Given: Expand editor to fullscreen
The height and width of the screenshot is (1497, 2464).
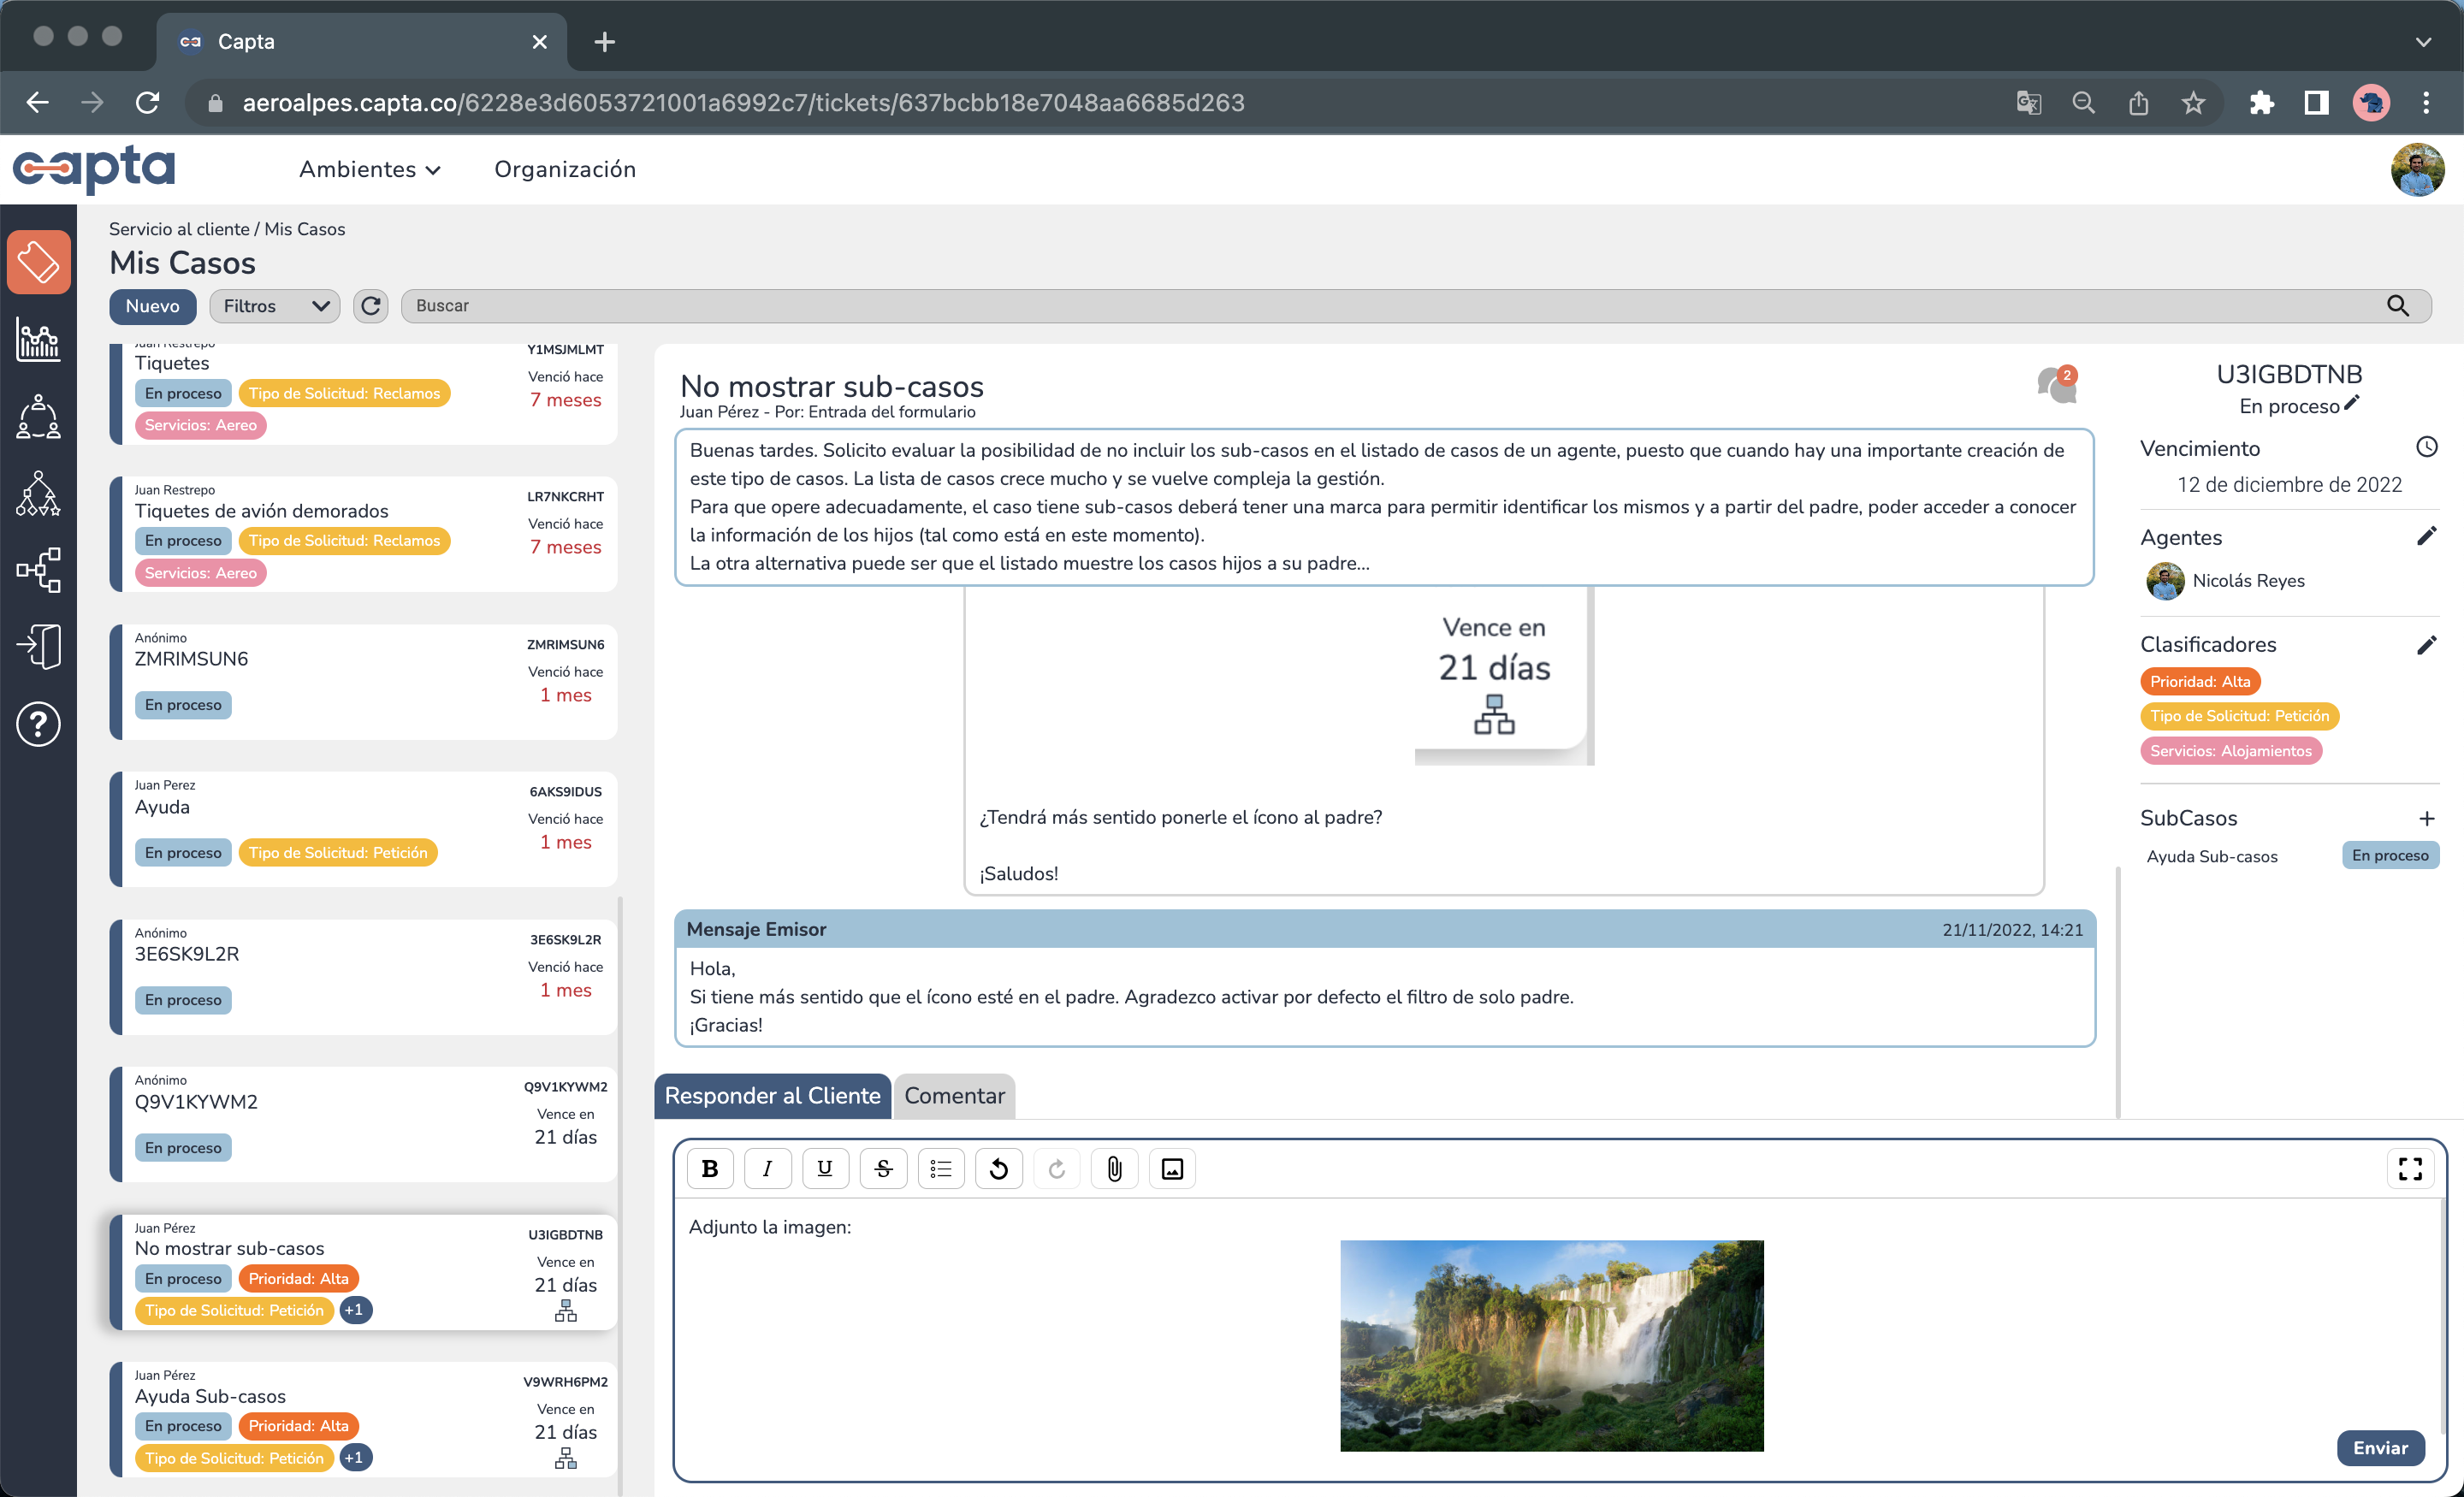Looking at the screenshot, I should coord(2410,1168).
